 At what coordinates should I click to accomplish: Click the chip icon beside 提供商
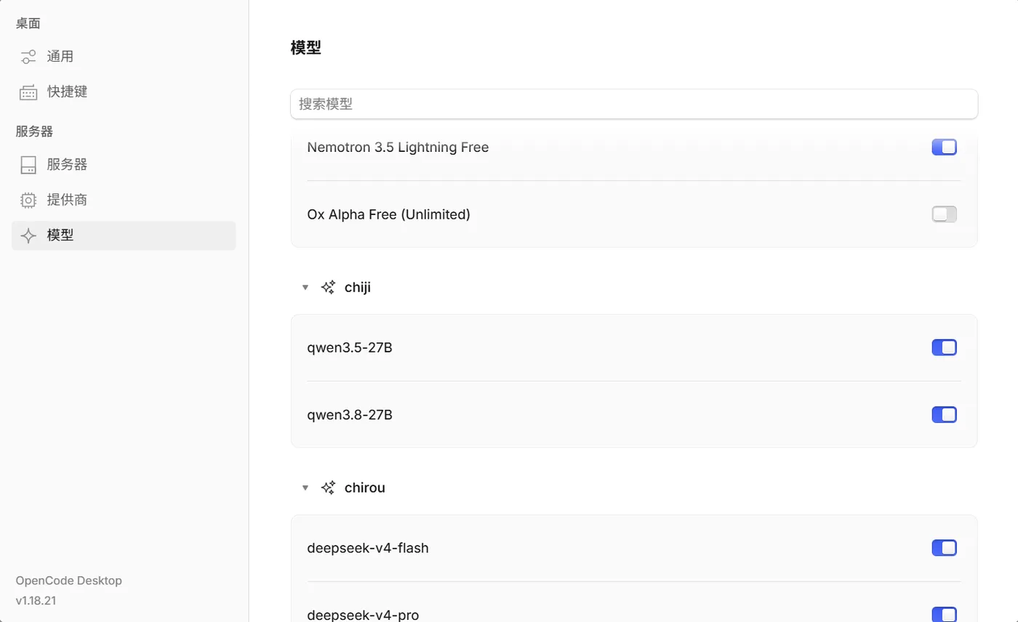28,200
